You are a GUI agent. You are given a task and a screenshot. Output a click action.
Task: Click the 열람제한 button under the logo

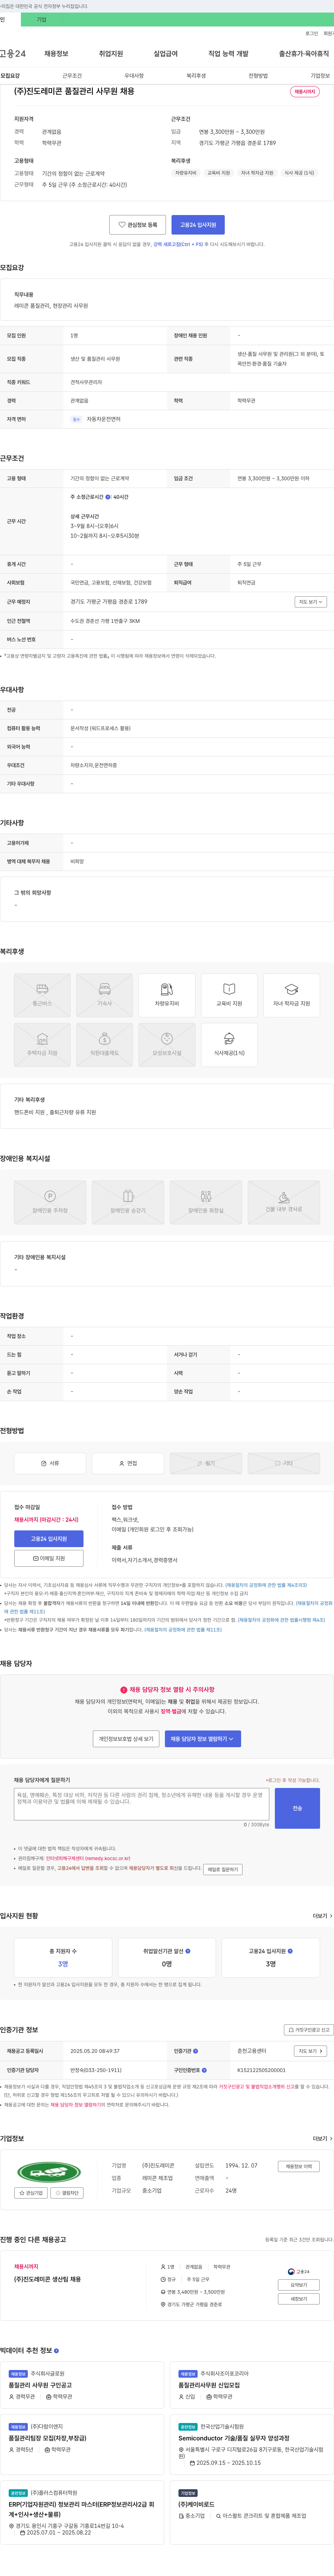coord(67,2193)
